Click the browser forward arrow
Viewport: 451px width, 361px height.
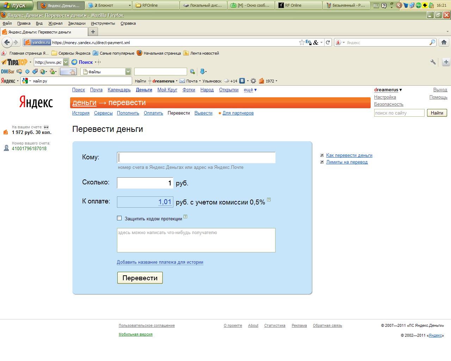(x=16, y=42)
